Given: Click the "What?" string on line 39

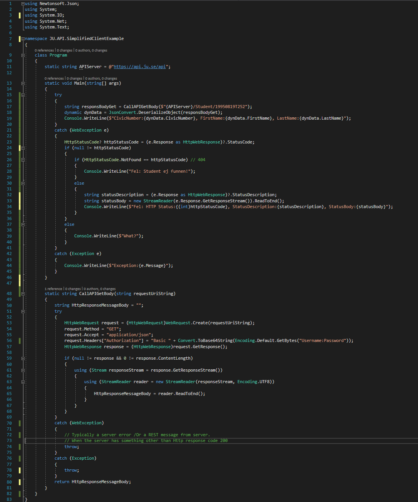Looking at the screenshot, I should pyautogui.click(x=130, y=236).
